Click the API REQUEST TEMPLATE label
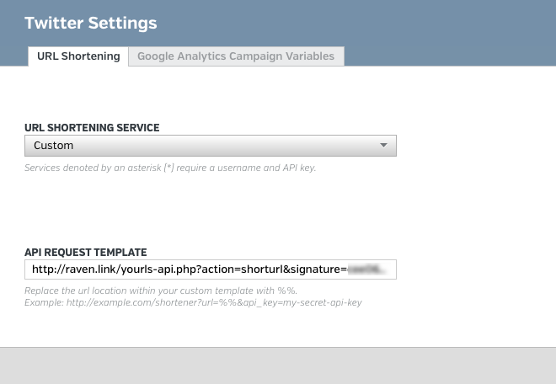Image resolution: width=556 pixels, height=384 pixels. (x=85, y=253)
